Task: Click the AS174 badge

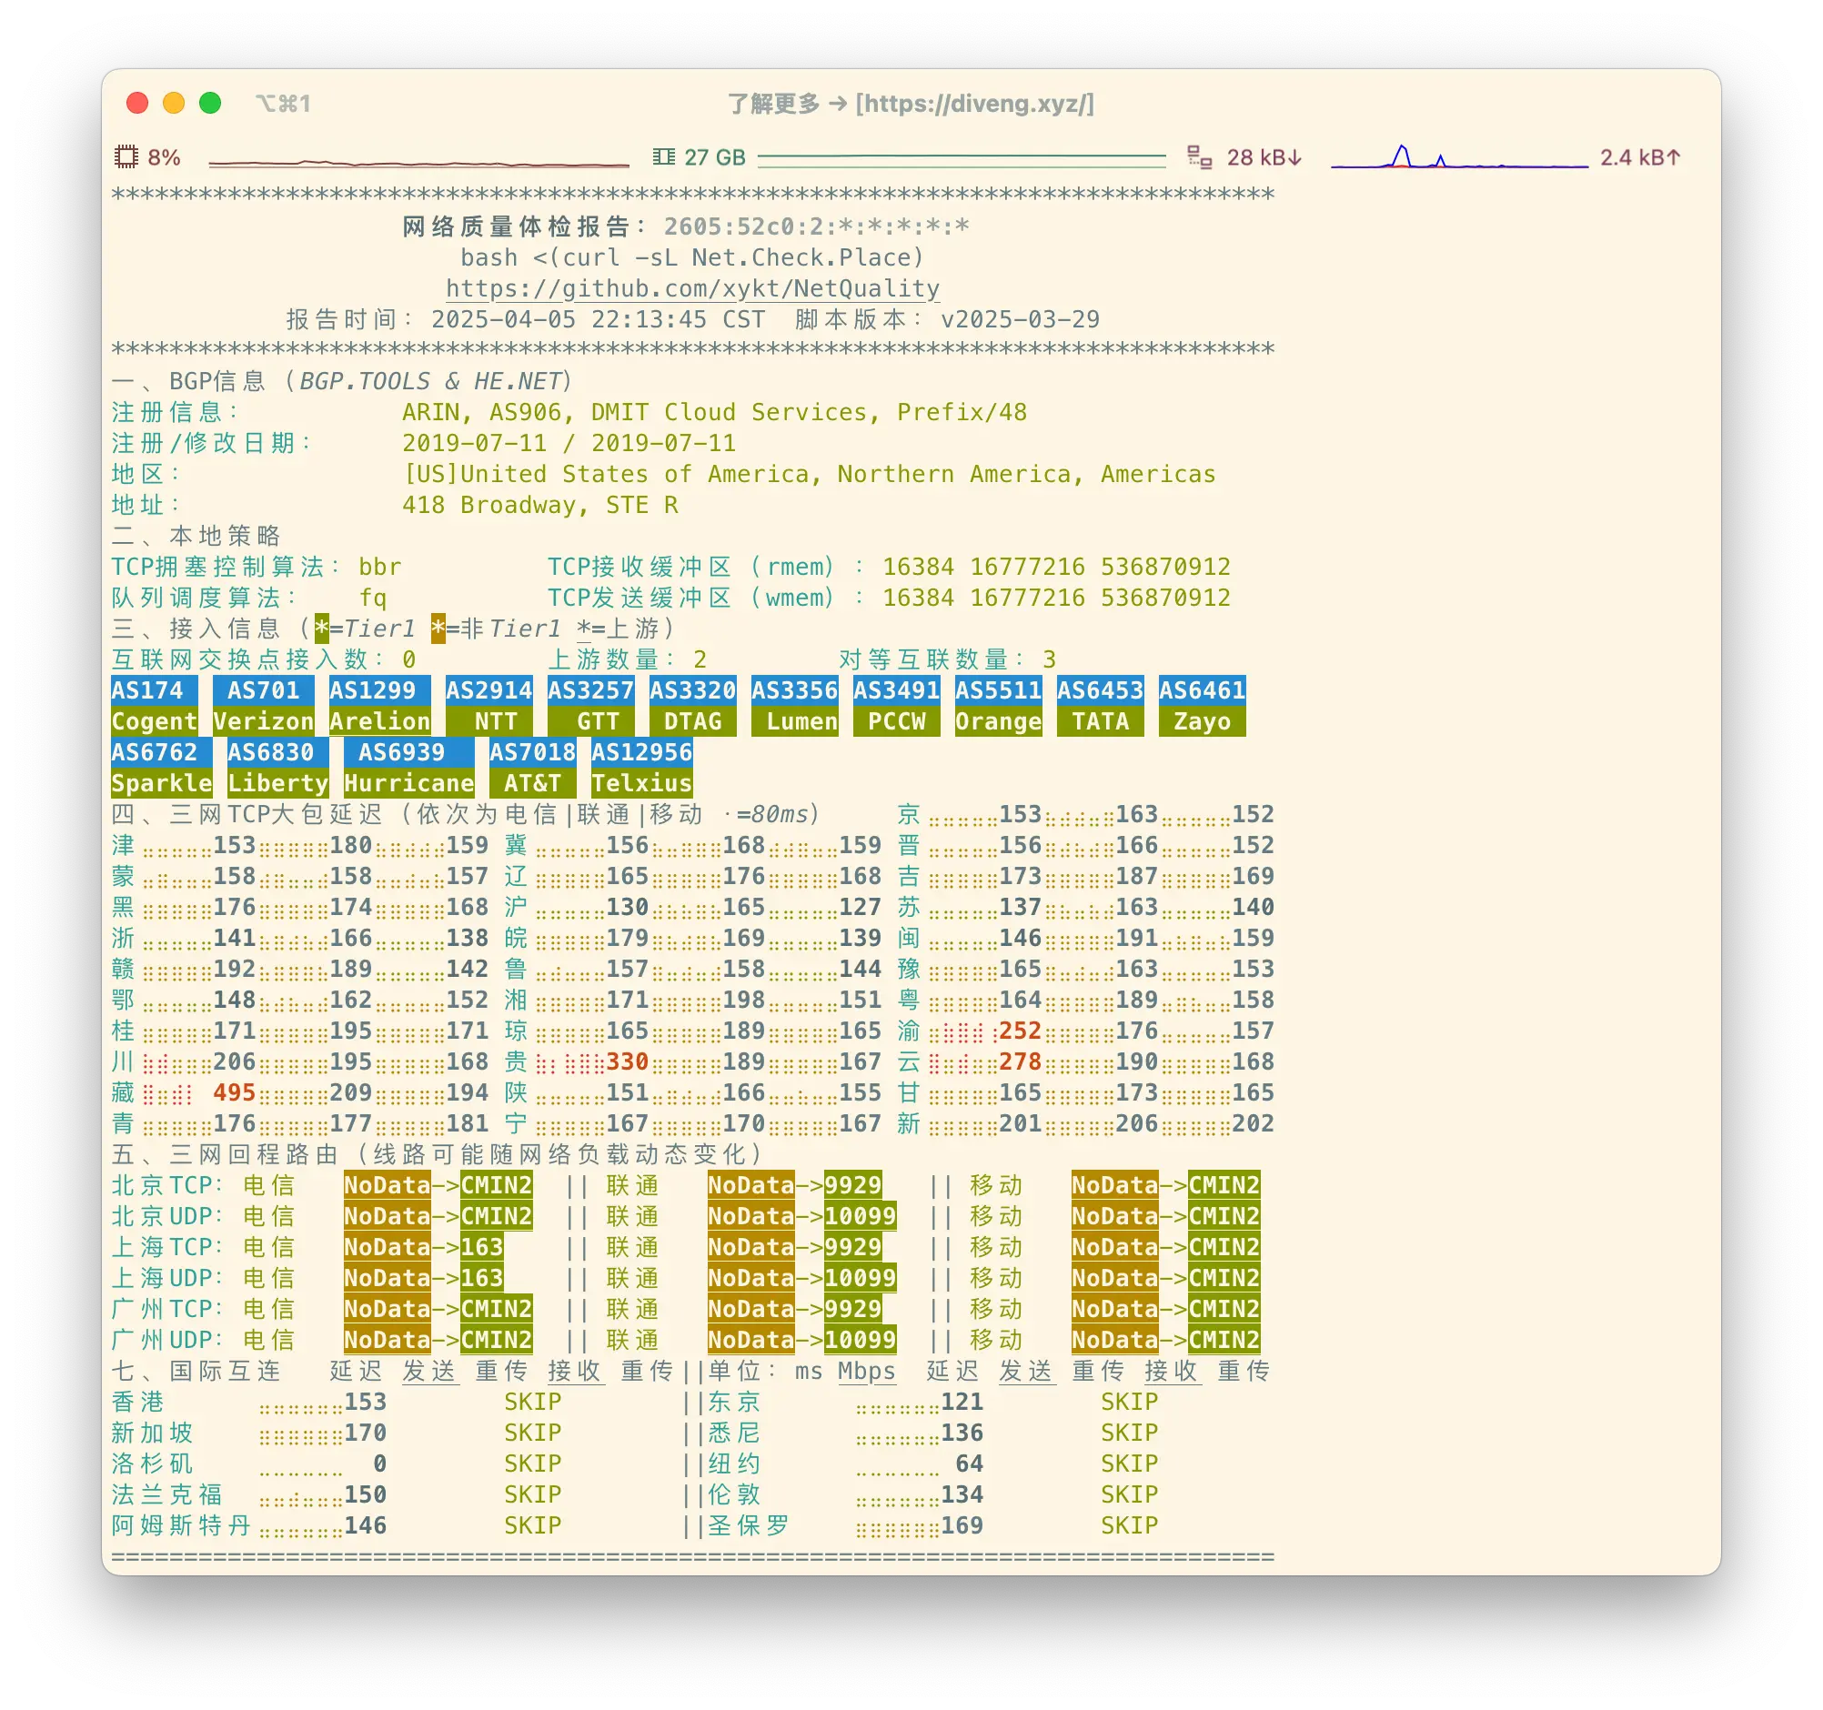Action: pyautogui.click(x=154, y=690)
